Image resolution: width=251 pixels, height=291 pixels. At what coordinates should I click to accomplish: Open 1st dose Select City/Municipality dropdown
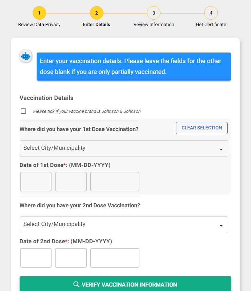(124, 148)
